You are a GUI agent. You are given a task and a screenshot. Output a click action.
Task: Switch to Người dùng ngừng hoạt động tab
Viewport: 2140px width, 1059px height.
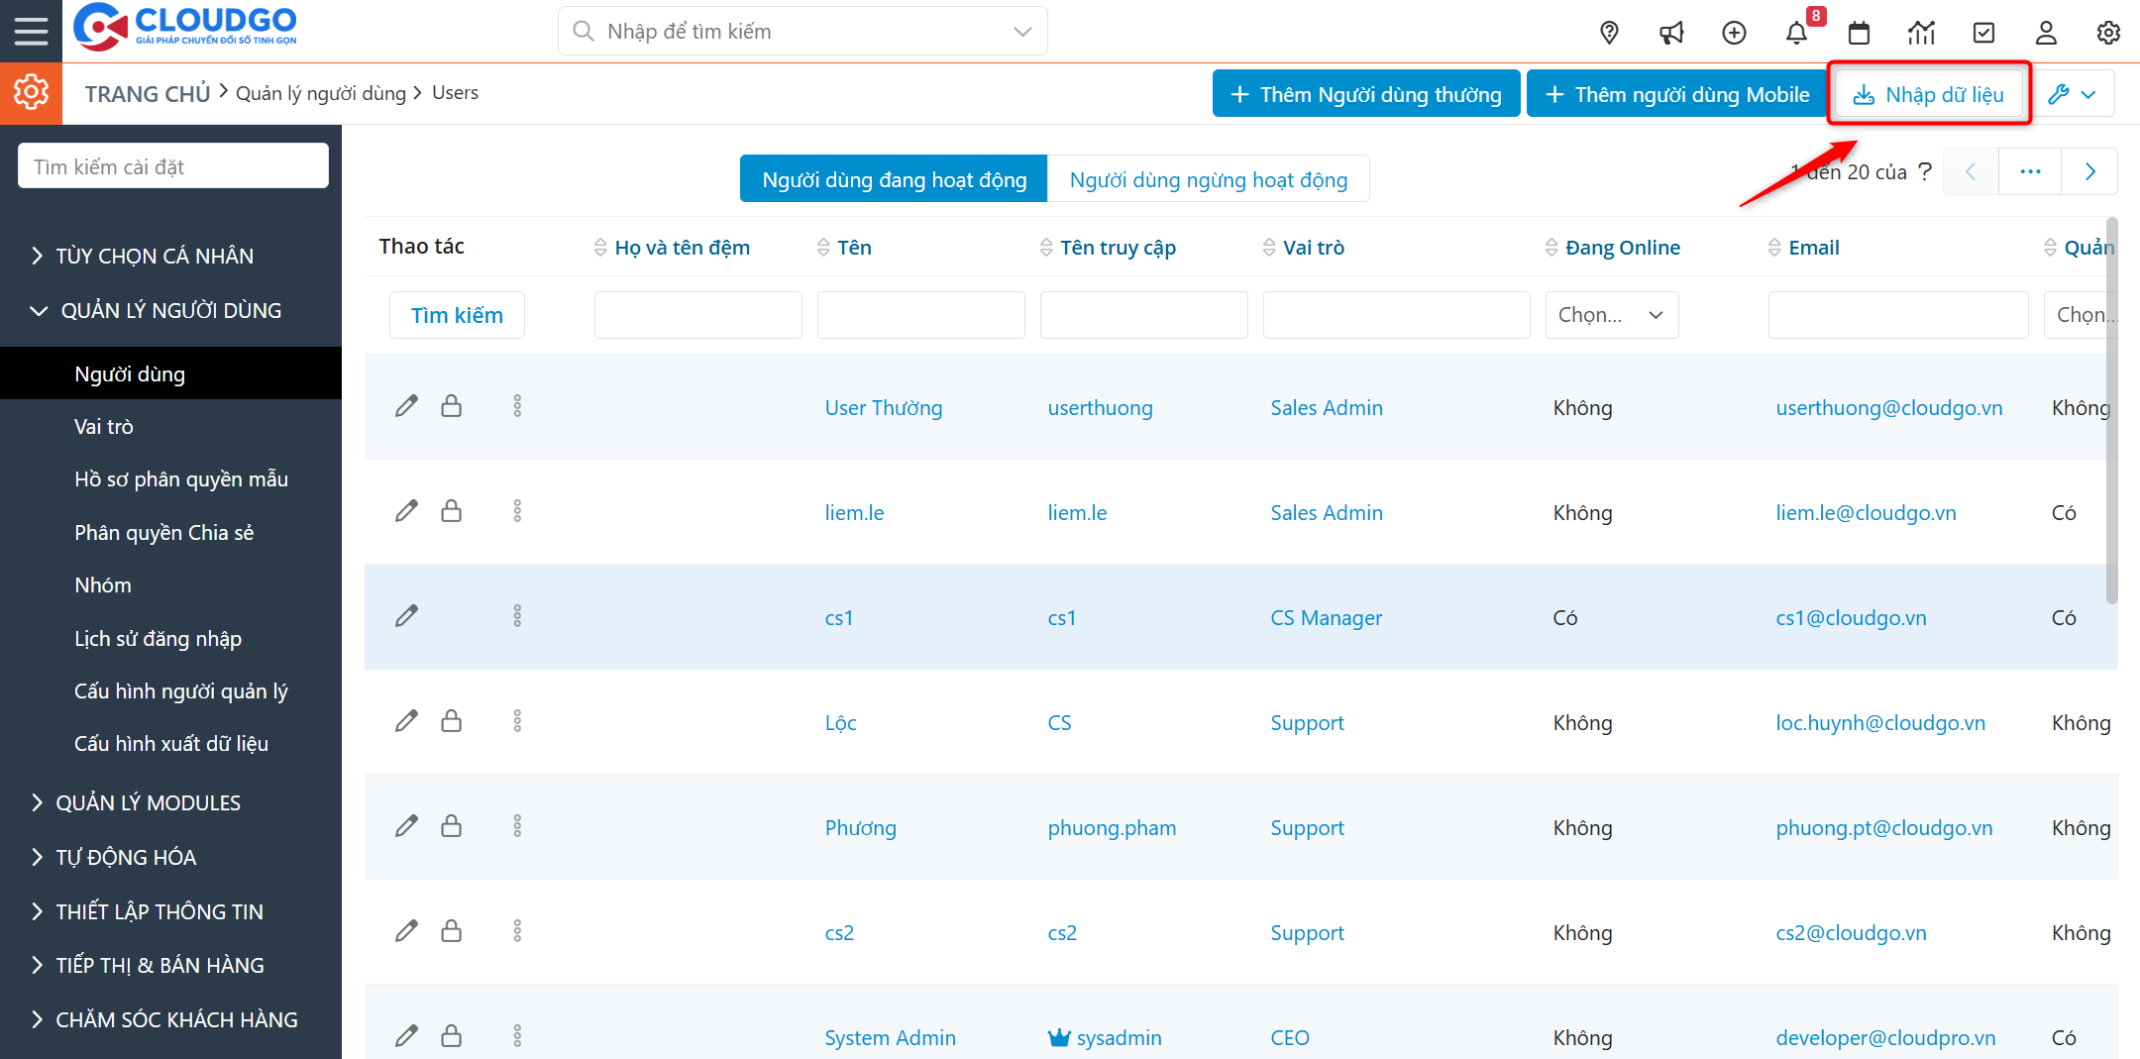pos(1208,179)
